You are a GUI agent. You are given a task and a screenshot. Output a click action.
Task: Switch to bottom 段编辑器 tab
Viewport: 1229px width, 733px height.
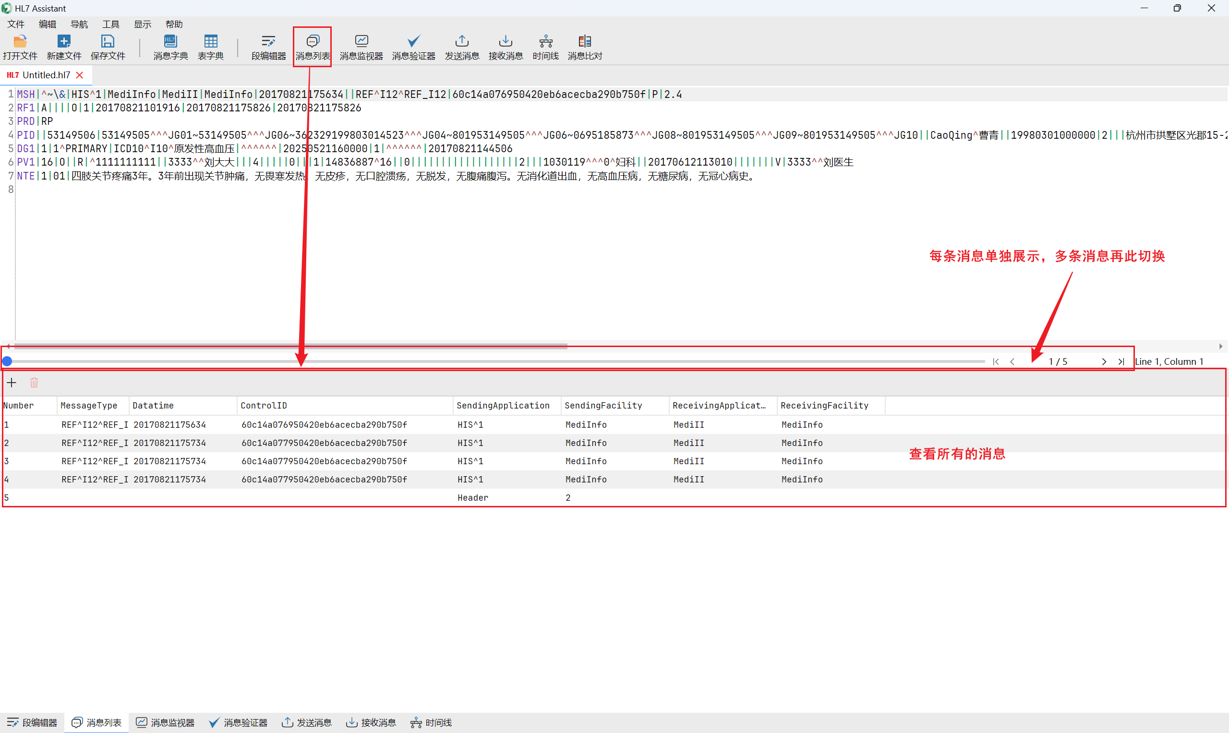point(32,722)
